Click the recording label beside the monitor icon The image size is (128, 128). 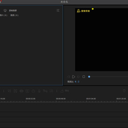13,11
